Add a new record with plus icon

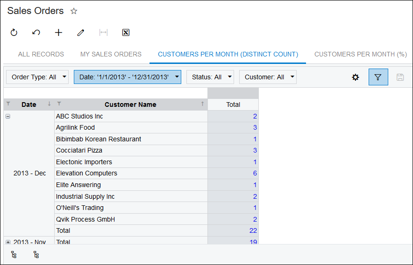[58, 33]
